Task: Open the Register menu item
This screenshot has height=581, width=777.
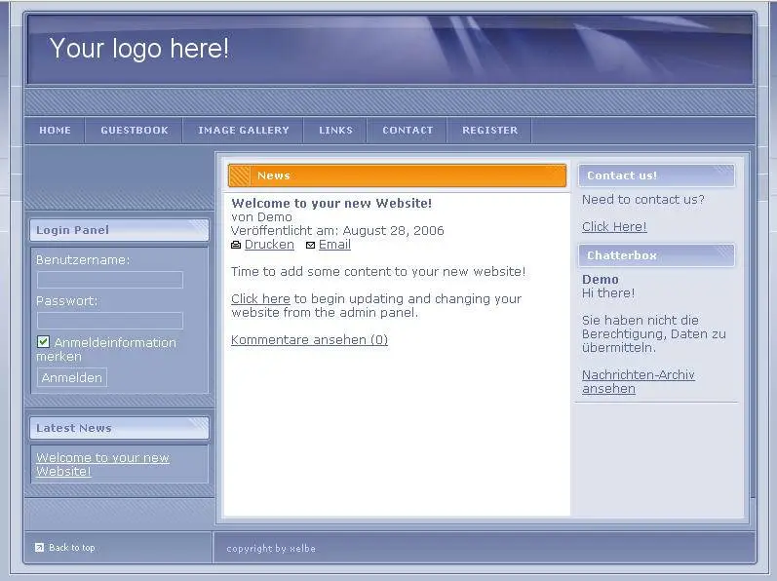Action: 489,131
